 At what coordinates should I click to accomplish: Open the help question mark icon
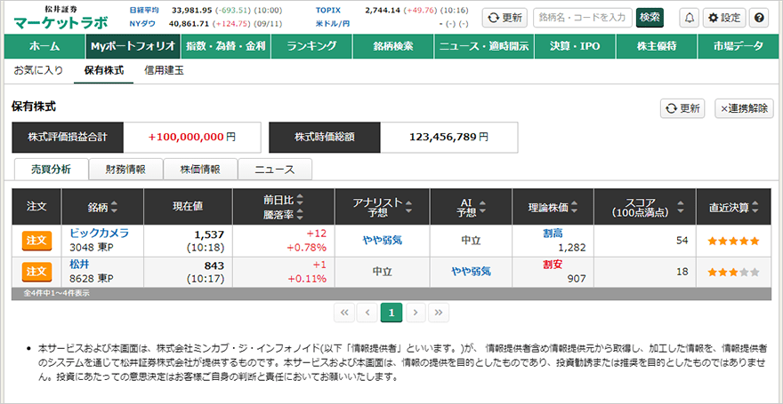759,18
